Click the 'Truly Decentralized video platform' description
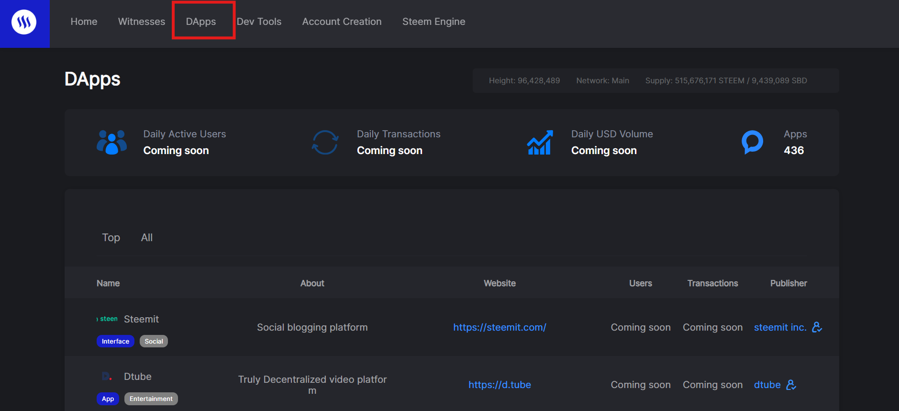The image size is (899, 411). [x=312, y=385]
